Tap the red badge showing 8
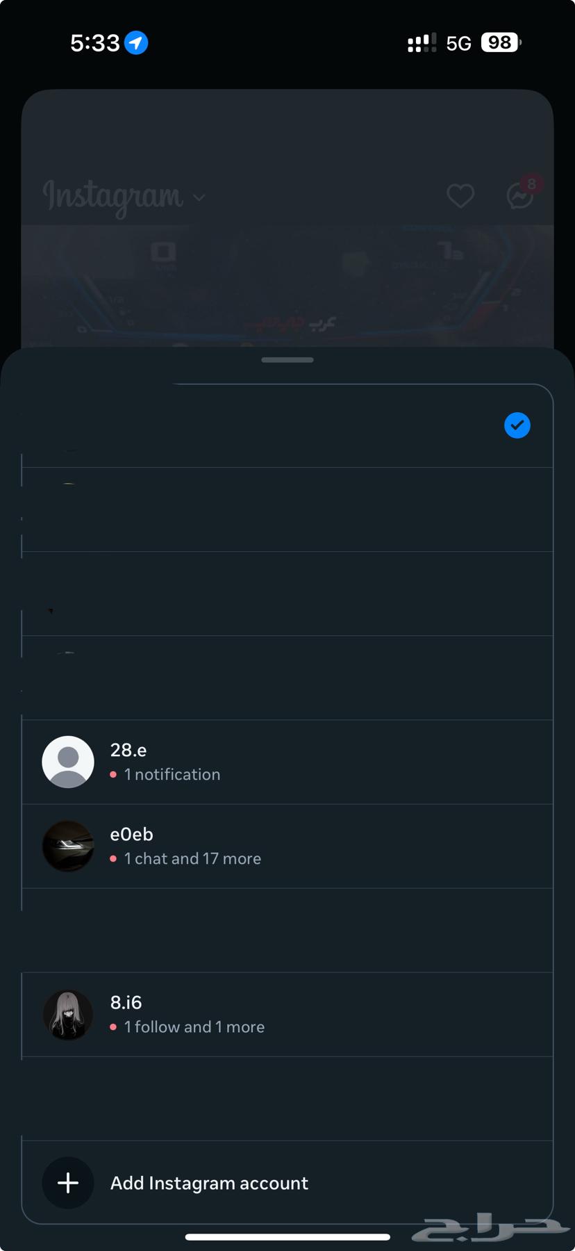Screen dimensions: 575x1251 point(532,183)
